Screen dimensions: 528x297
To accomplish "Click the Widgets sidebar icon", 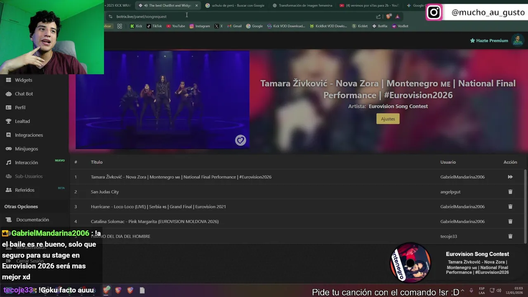I will 8,80.
